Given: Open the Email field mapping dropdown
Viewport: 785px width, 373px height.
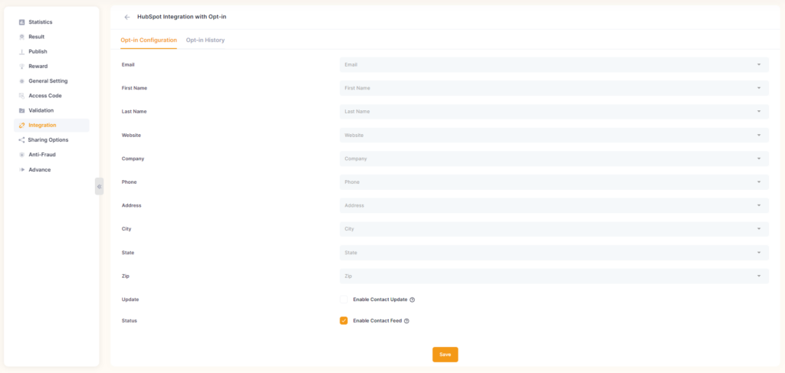Looking at the screenshot, I should (x=553, y=64).
